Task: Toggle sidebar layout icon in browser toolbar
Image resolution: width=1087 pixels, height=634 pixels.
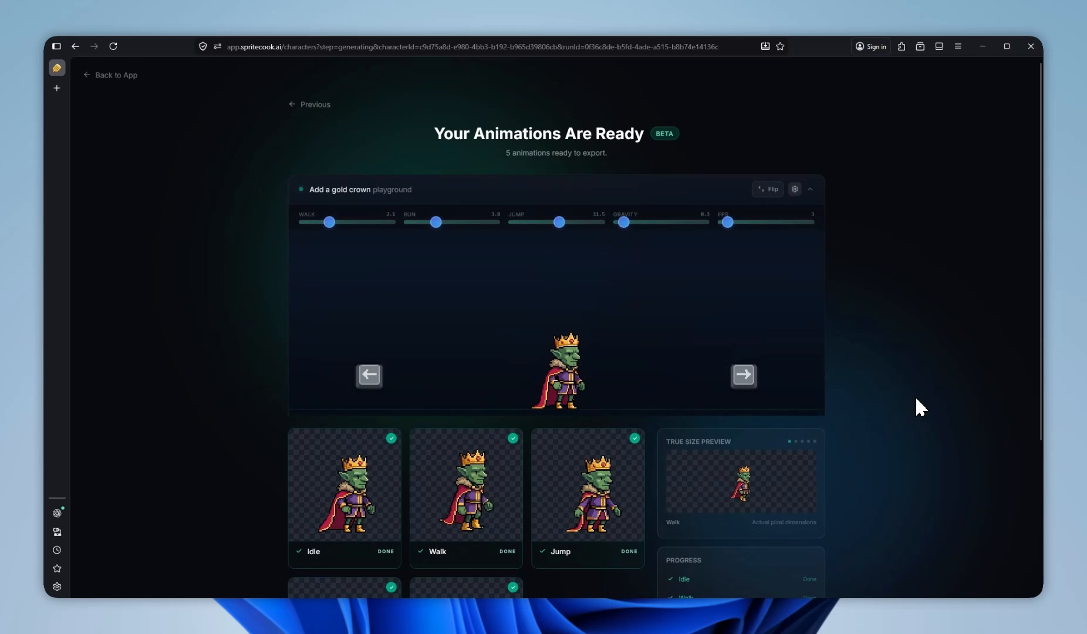Action: [x=939, y=46]
